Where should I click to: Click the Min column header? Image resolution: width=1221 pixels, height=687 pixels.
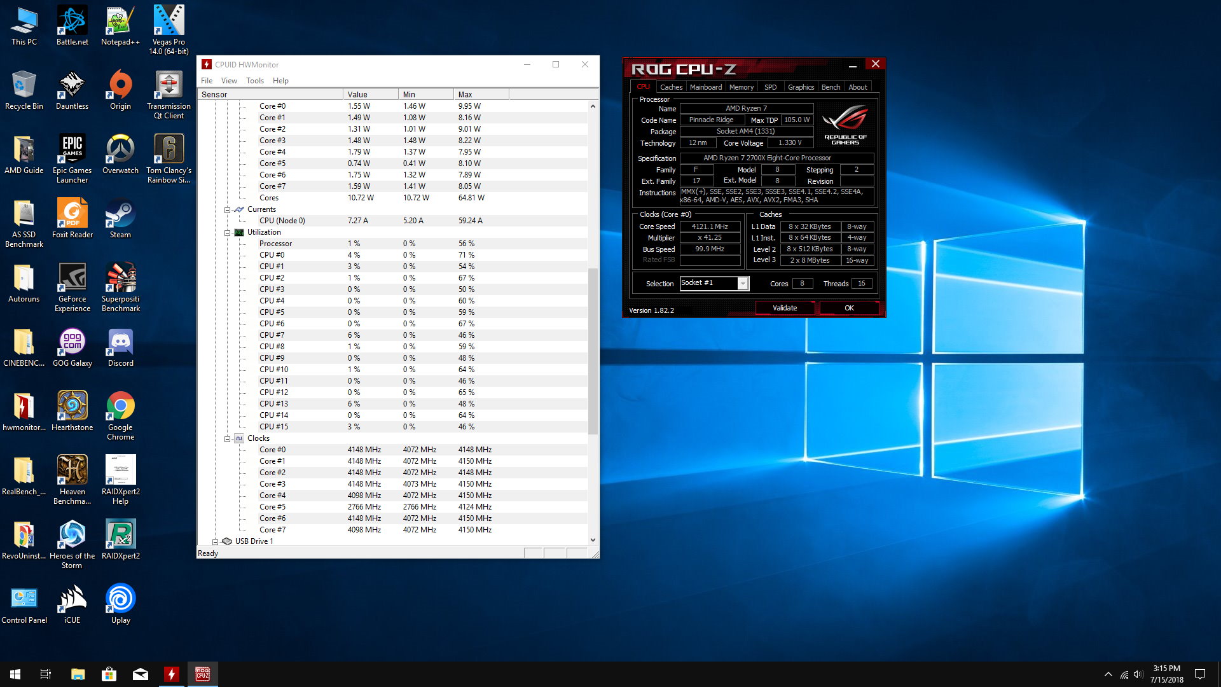click(426, 94)
